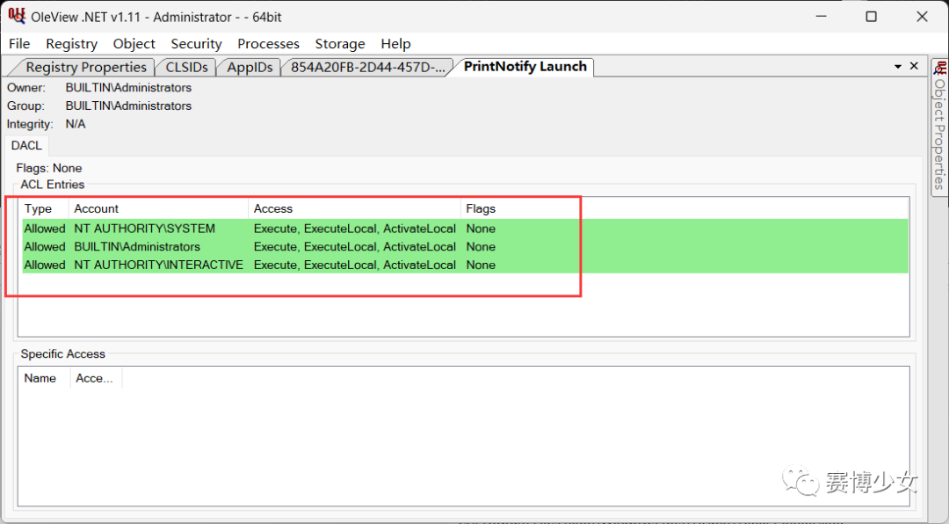Open the File menu
This screenshot has height=524, width=949.
click(x=19, y=44)
